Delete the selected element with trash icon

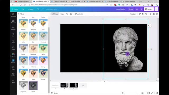coord(157,14)
